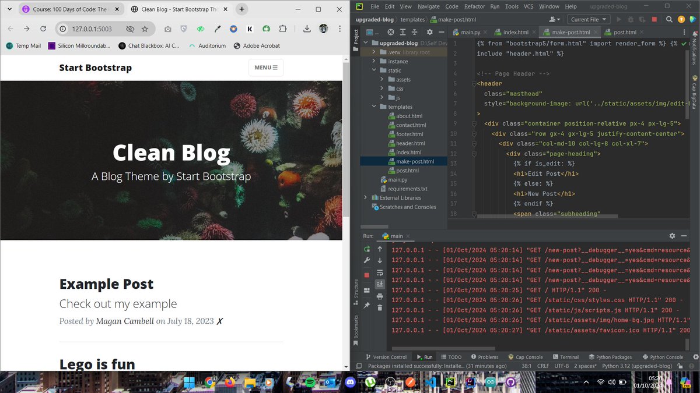Open the VCS menu

pyautogui.click(x=528, y=6)
